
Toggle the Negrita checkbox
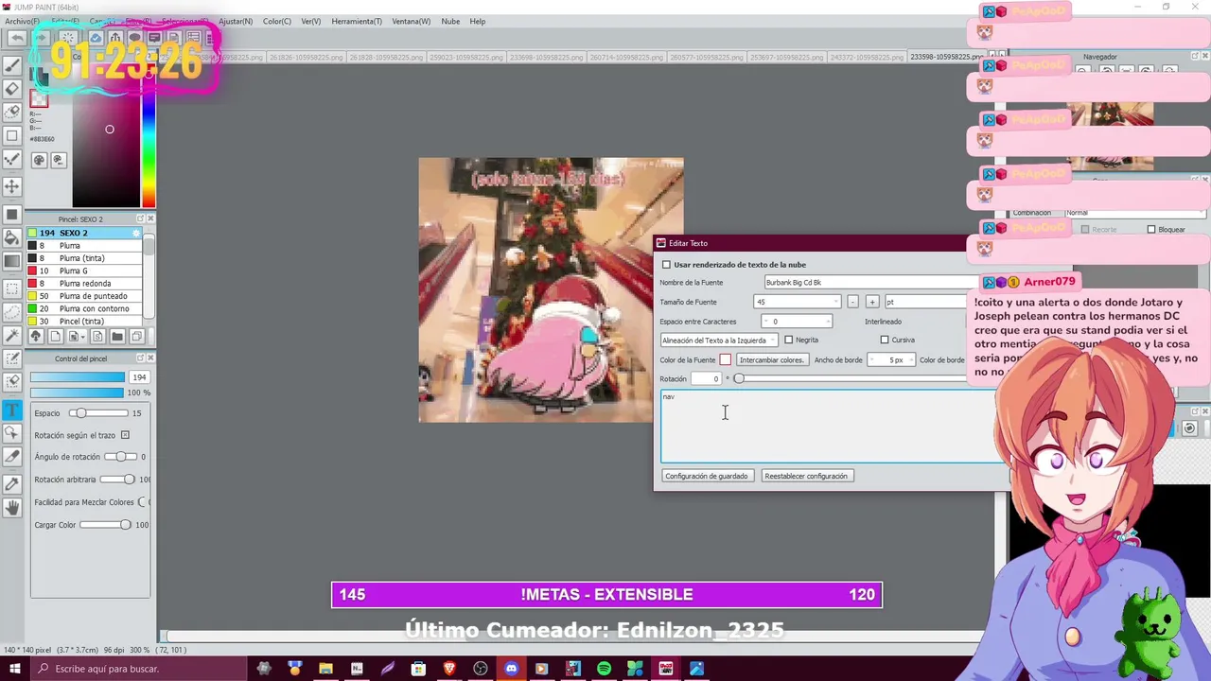pos(788,340)
